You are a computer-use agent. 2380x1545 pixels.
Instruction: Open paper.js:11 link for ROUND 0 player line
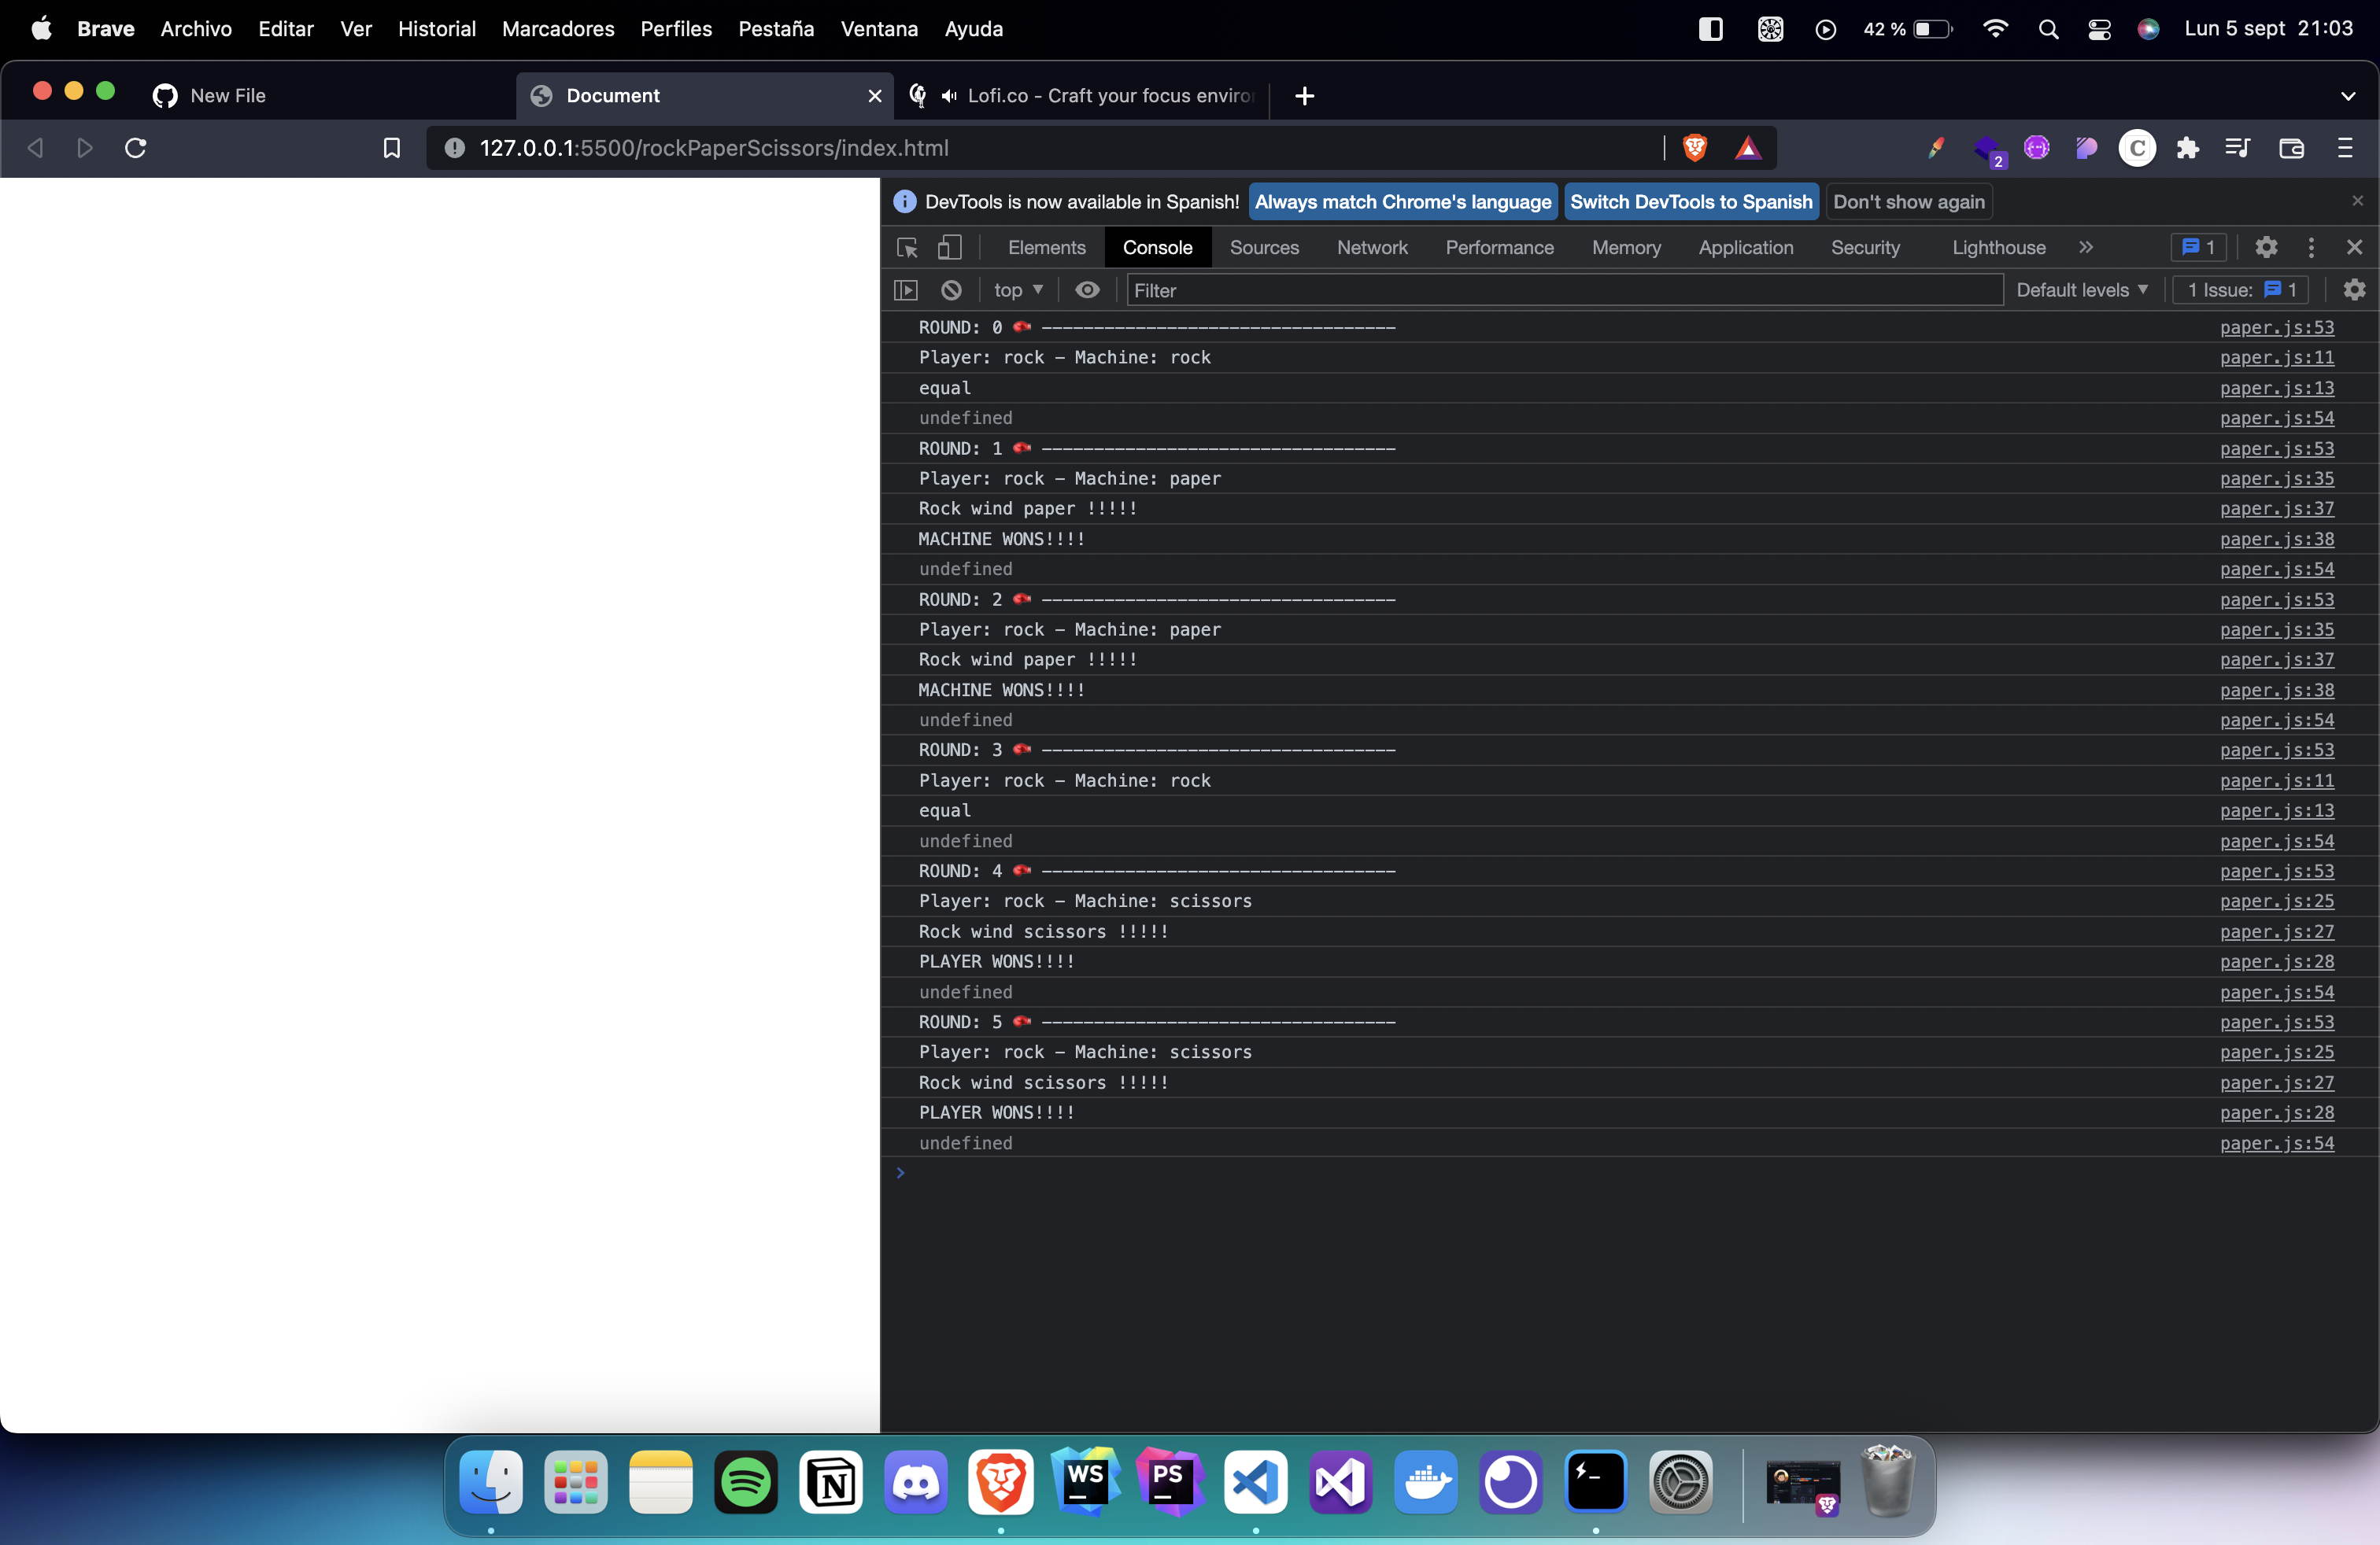tap(2276, 358)
